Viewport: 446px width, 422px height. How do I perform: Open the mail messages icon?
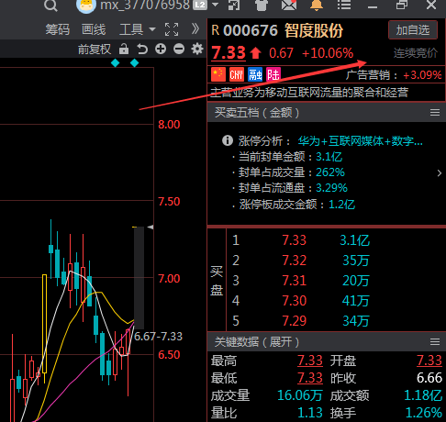[289, 5]
